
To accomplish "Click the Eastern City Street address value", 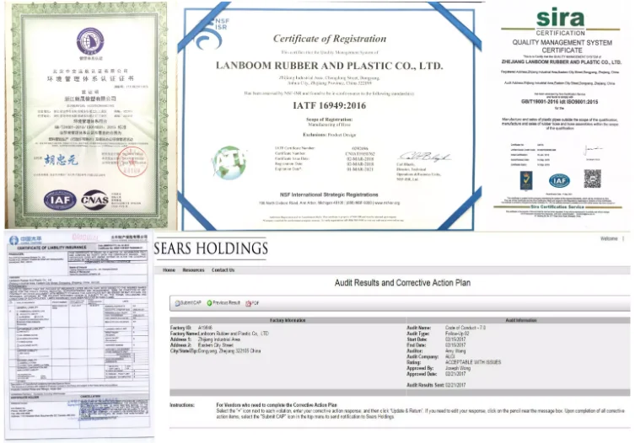I will point(216,345).
